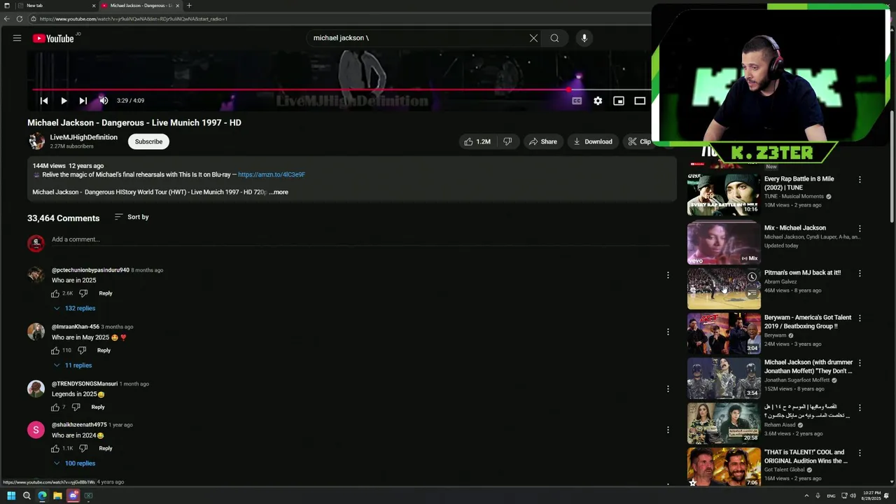The height and width of the screenshot is (504, 896).
Task: Focus the Add a comment field
Action: point(360,239)
